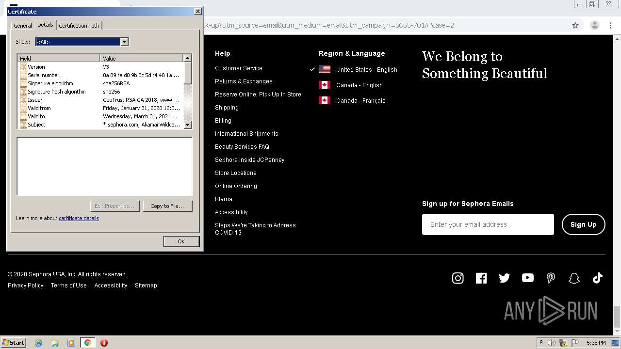Open the Shipping help link
621x349 pixels.
(227, 108)
